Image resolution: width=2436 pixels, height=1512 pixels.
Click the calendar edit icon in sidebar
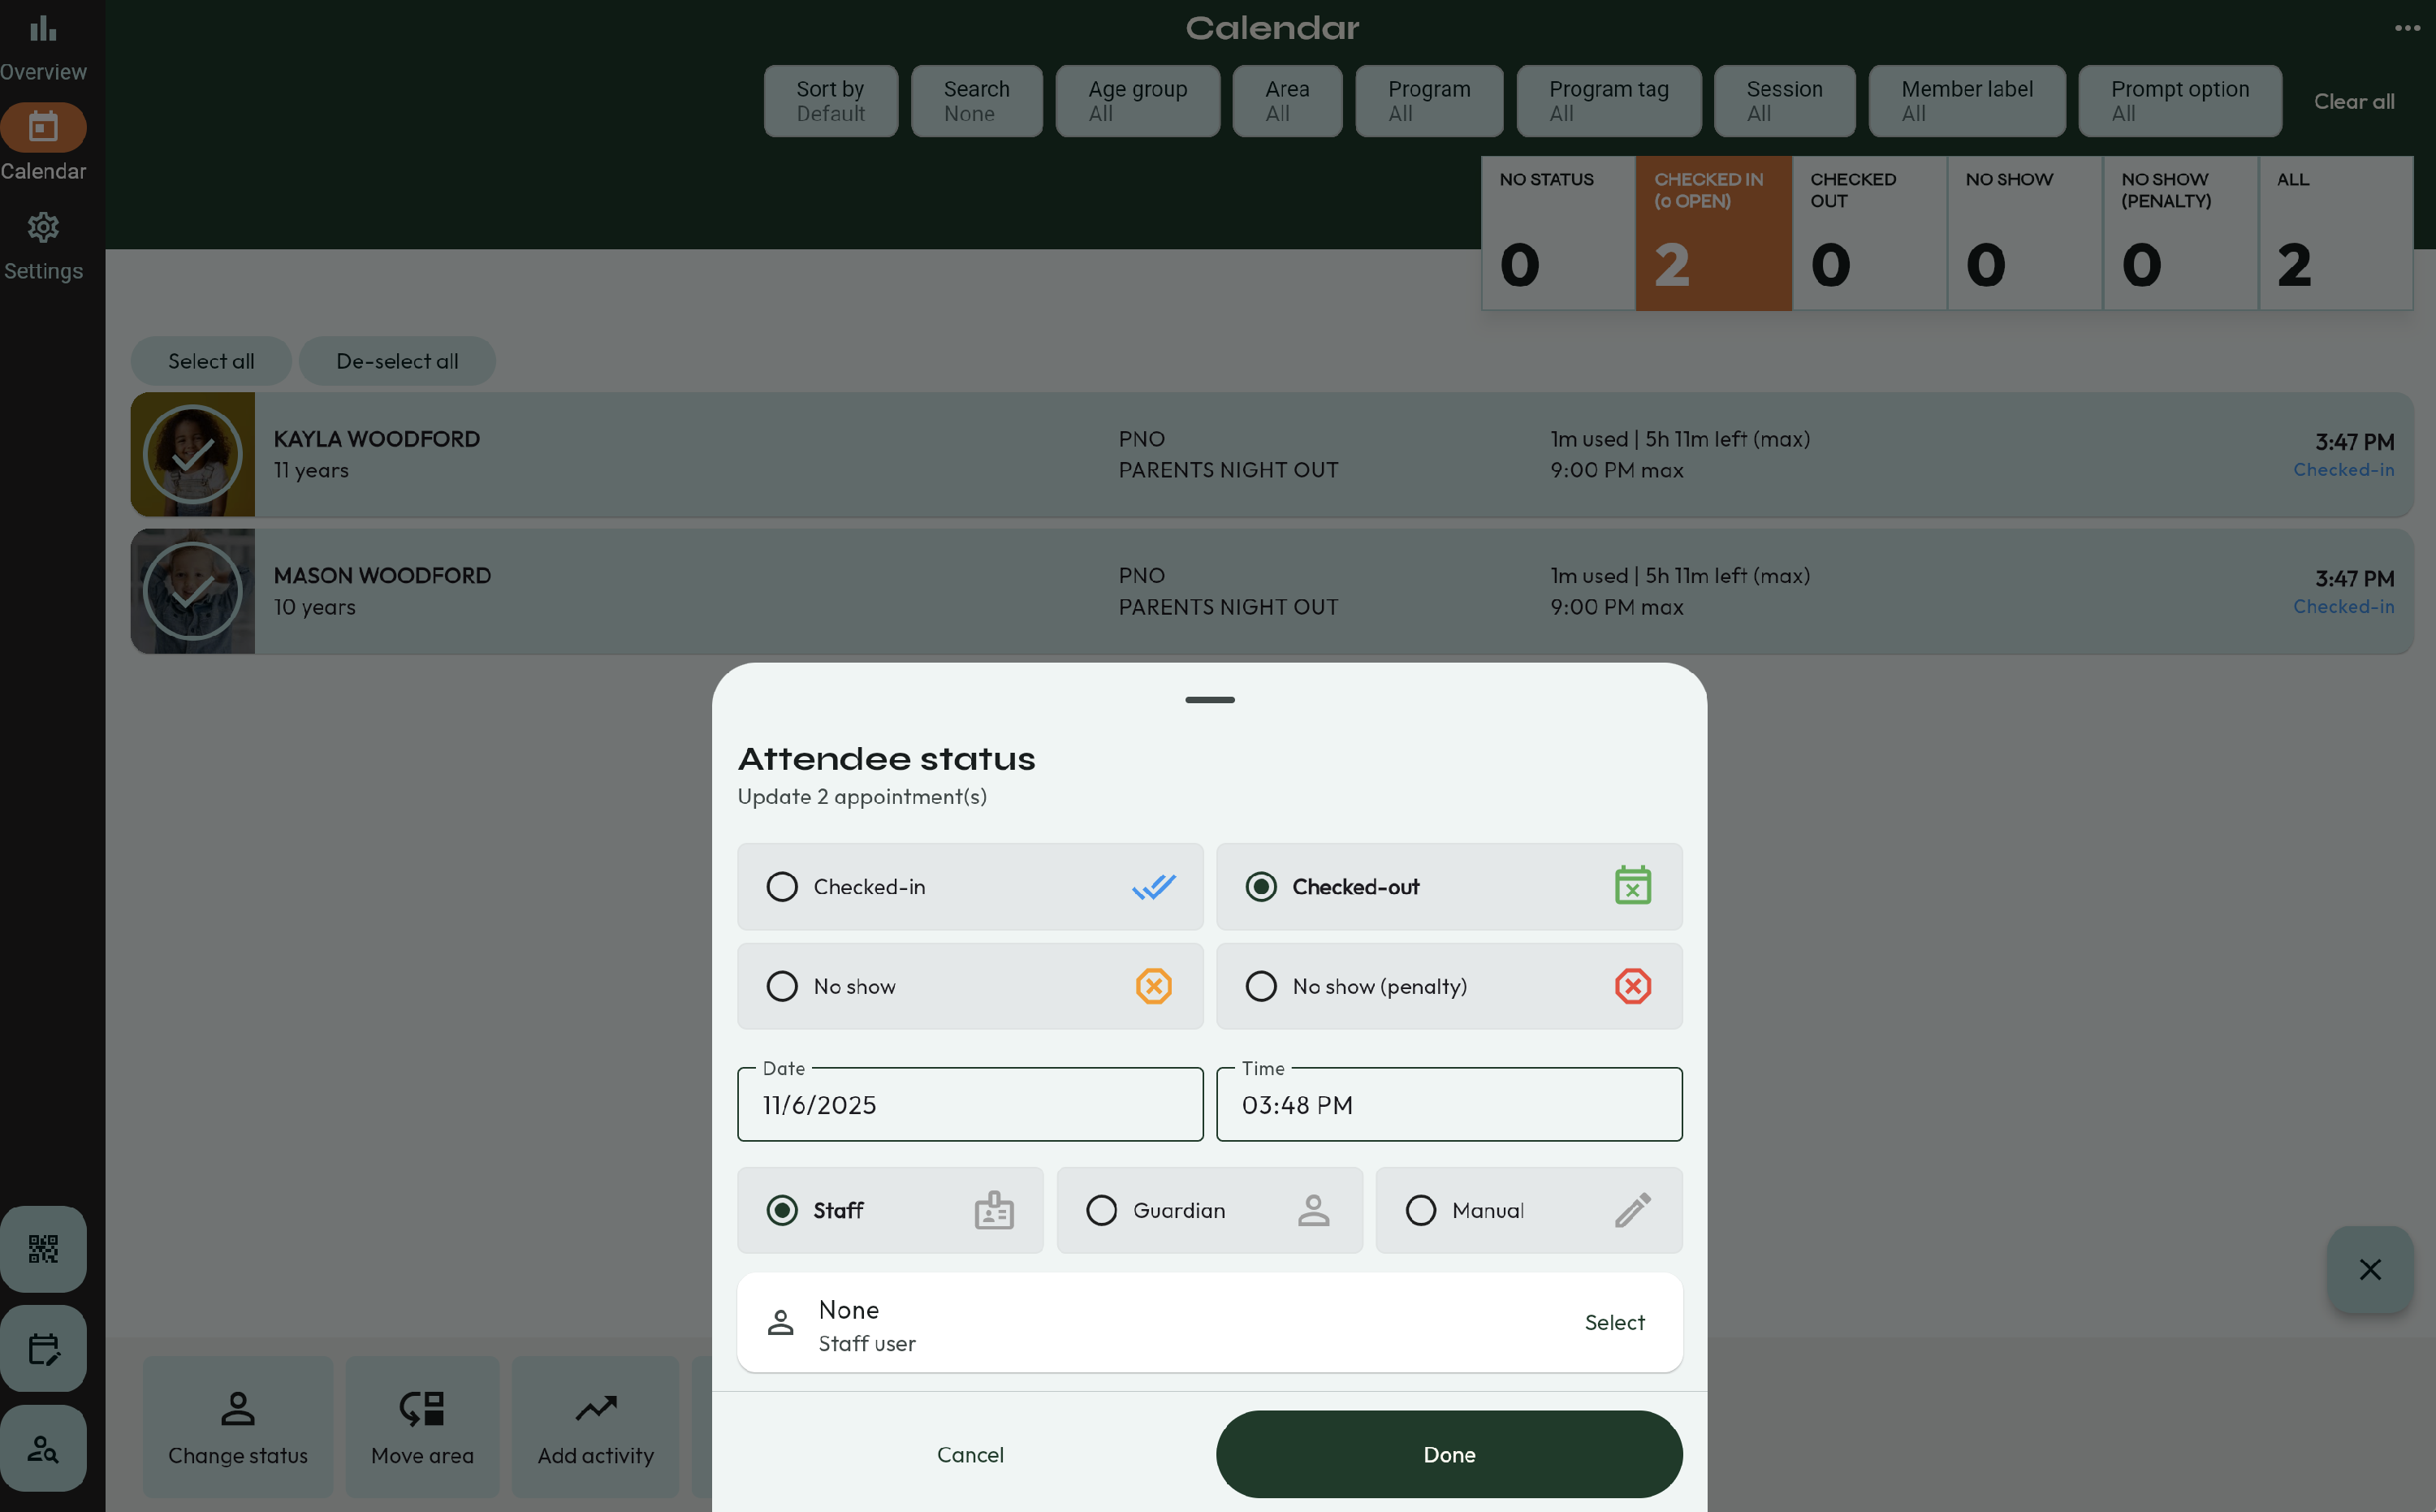point(43,1348)
